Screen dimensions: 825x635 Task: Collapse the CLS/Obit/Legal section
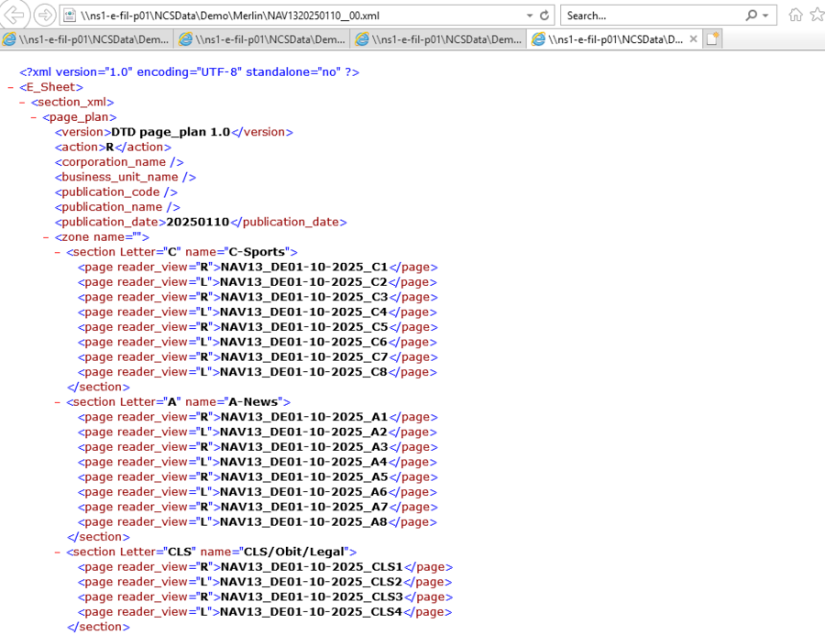pos(58,553)
